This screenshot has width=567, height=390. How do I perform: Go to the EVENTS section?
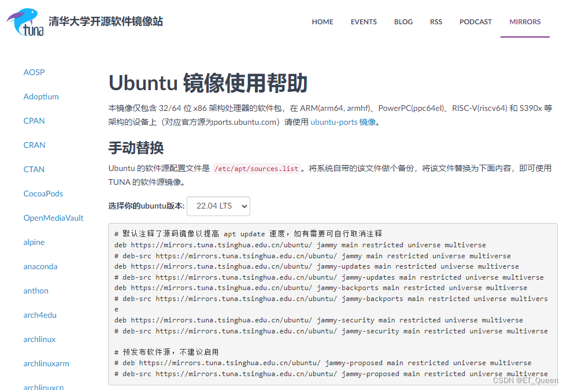pyautogui.click(x=363, y=21)
